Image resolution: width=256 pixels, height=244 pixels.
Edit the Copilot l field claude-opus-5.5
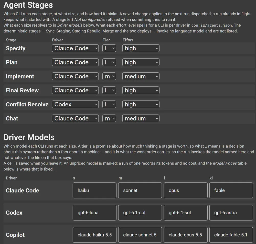185,235
